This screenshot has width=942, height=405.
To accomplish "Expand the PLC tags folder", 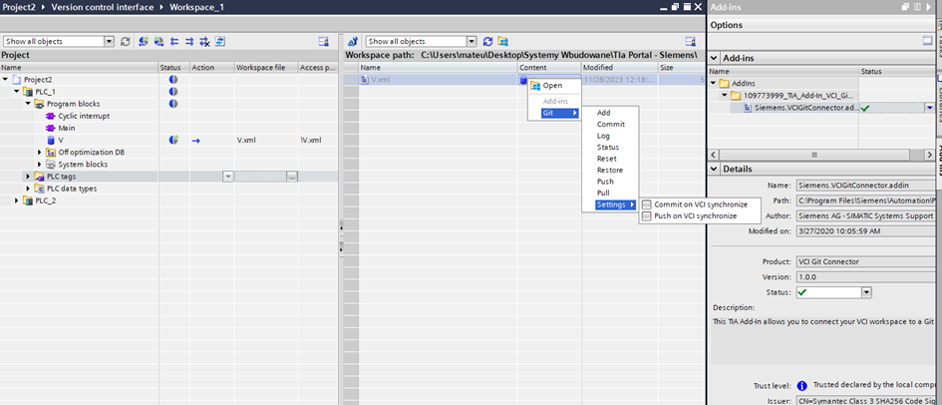I will (x=28, y=177).
